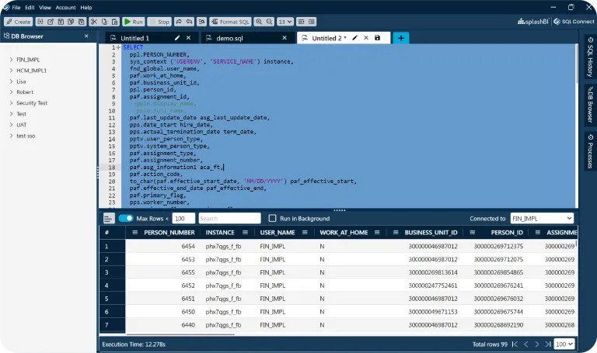
Task: Expand the HCM_IMPL1 connection node
Action: pyautogui.click(x=11, y=71)
